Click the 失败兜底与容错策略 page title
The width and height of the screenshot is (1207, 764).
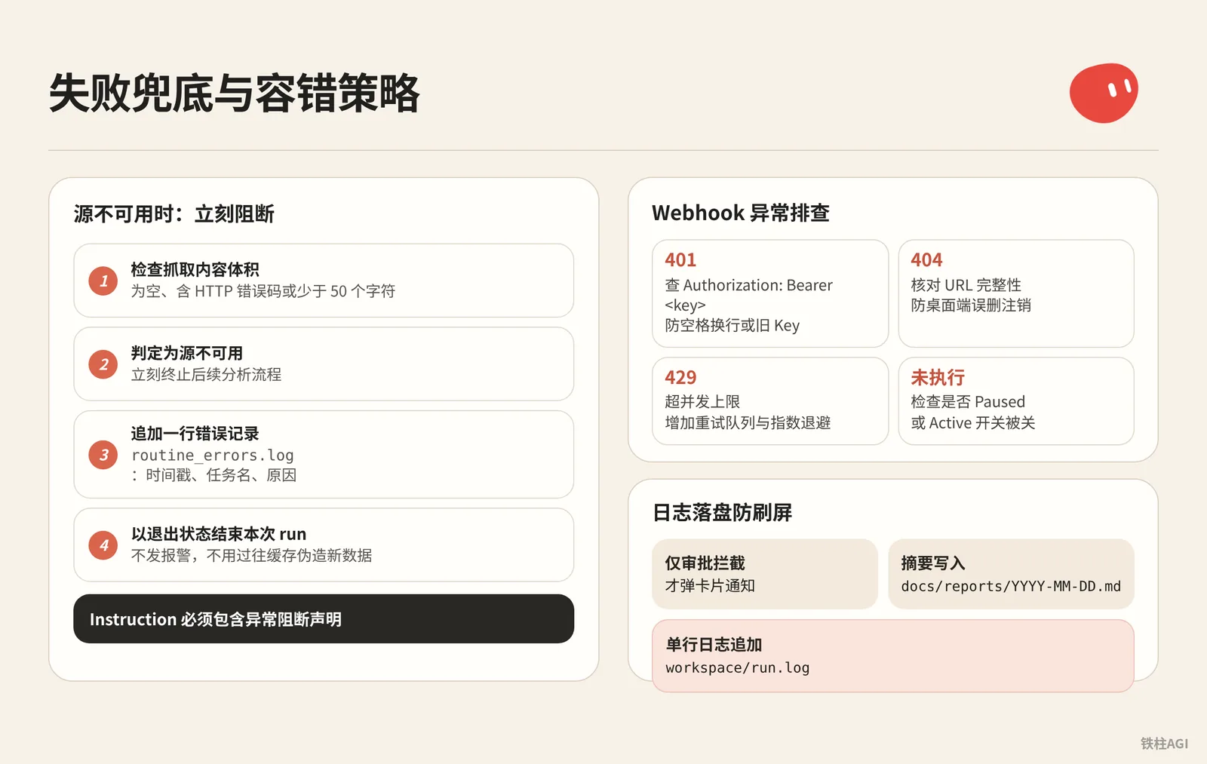[x=234, y=94]
